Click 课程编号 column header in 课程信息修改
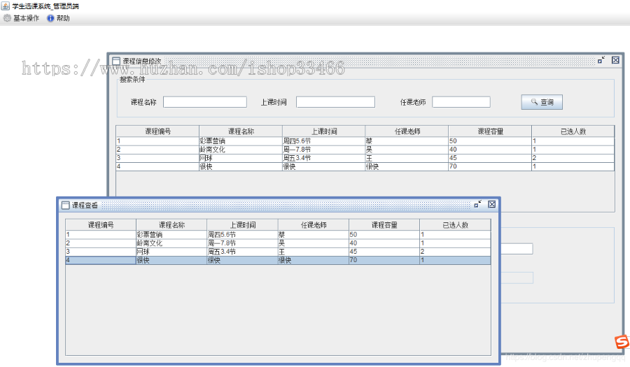This screenshot has height=367, width=630. click(157, 131)
